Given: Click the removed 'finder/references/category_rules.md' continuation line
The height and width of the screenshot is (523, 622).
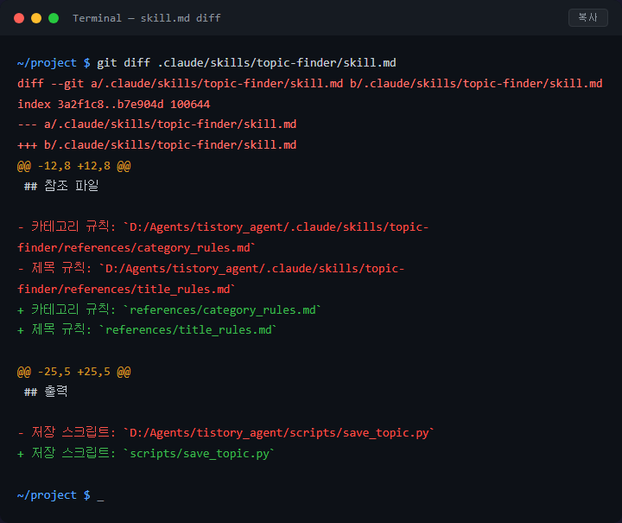Looking at the screenshot, I should pos(136,247).
